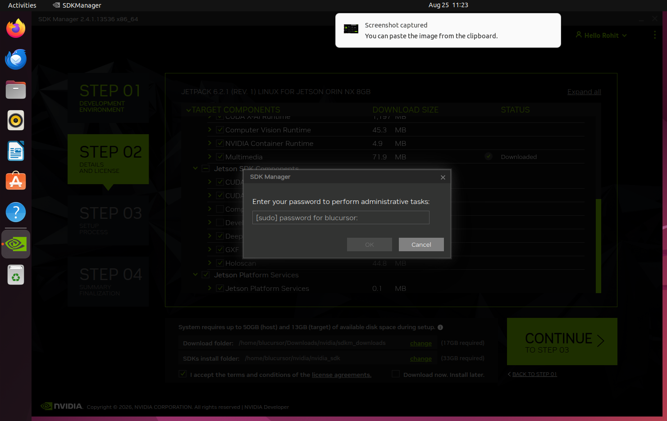Click the JETPACK 6.2.1 heading text
Image resolution: width=667 pixels, height=421 pixels.
276,92
